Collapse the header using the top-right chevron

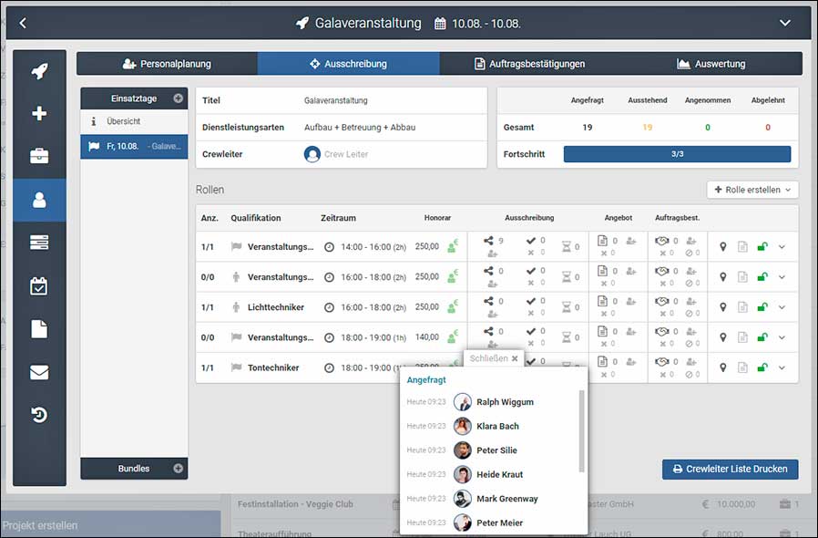(785, 23)
